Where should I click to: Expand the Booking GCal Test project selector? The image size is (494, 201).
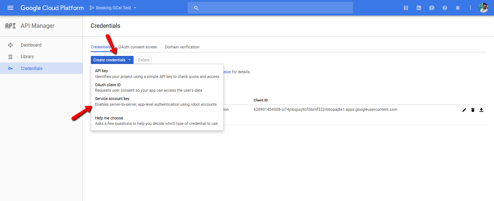[113, 8]
